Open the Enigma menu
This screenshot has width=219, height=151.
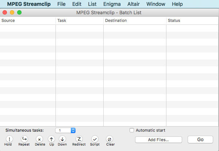(112, 4)
